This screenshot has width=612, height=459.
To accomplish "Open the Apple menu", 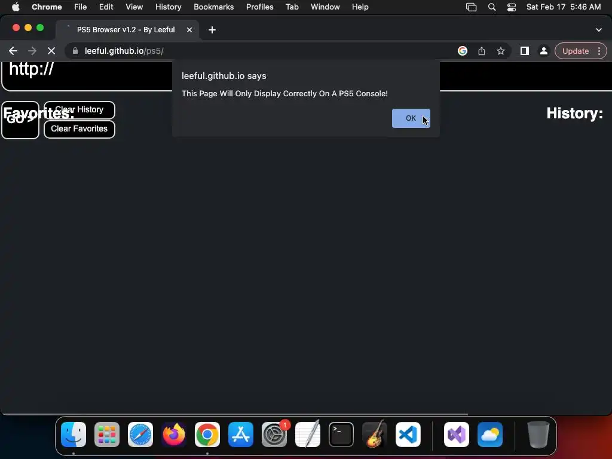I will point(16,7).
